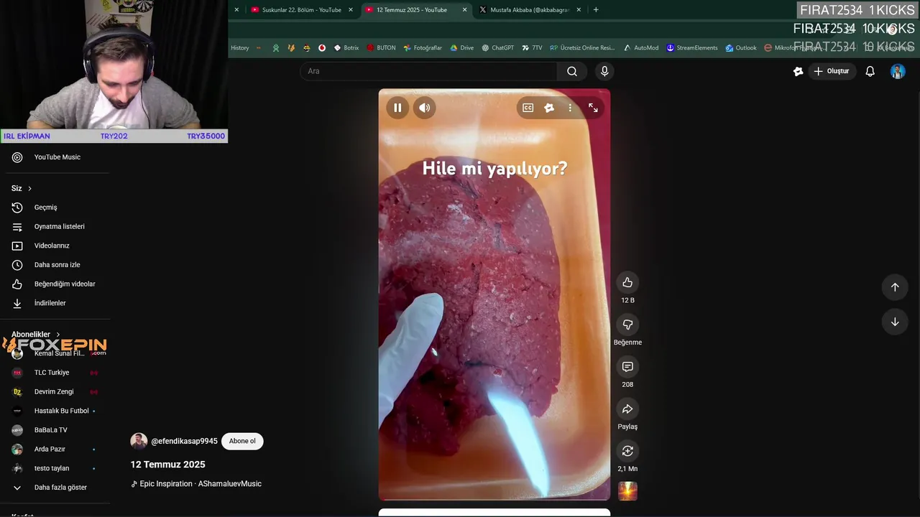Viewport: 920px width, 517px height.
Task: Open Devrim Zengi subscription
Action: (55, 392)
